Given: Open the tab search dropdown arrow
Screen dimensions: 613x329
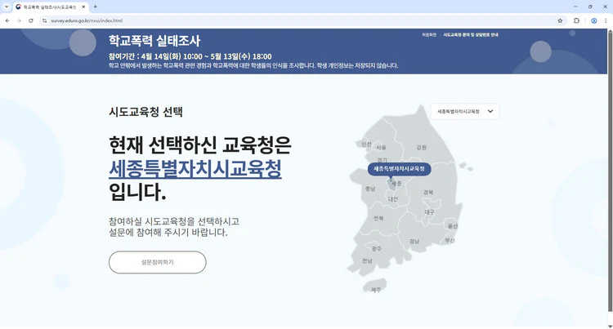Looking at the screenshot, I should (x=7, y=7).
